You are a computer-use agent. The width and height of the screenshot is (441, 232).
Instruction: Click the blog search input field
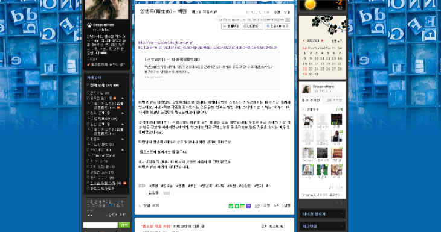tap(100, 225)
